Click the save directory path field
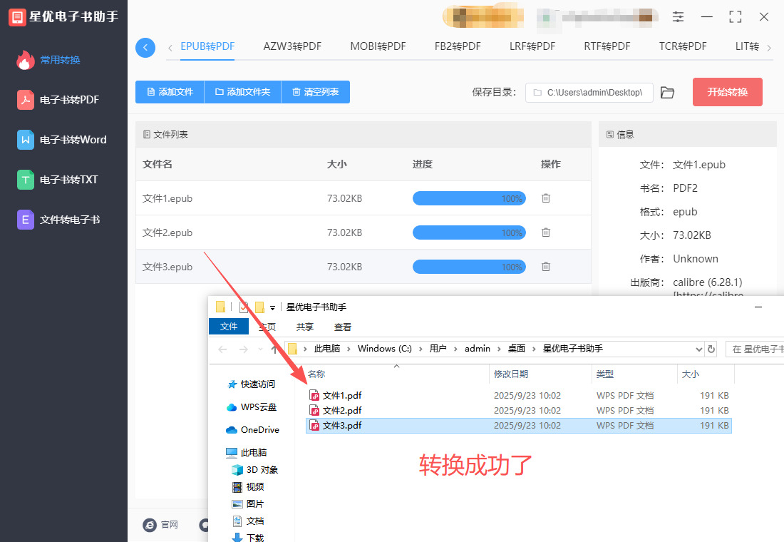The width and height of the screenshot is (784, 542). click(x=589, y=93)
